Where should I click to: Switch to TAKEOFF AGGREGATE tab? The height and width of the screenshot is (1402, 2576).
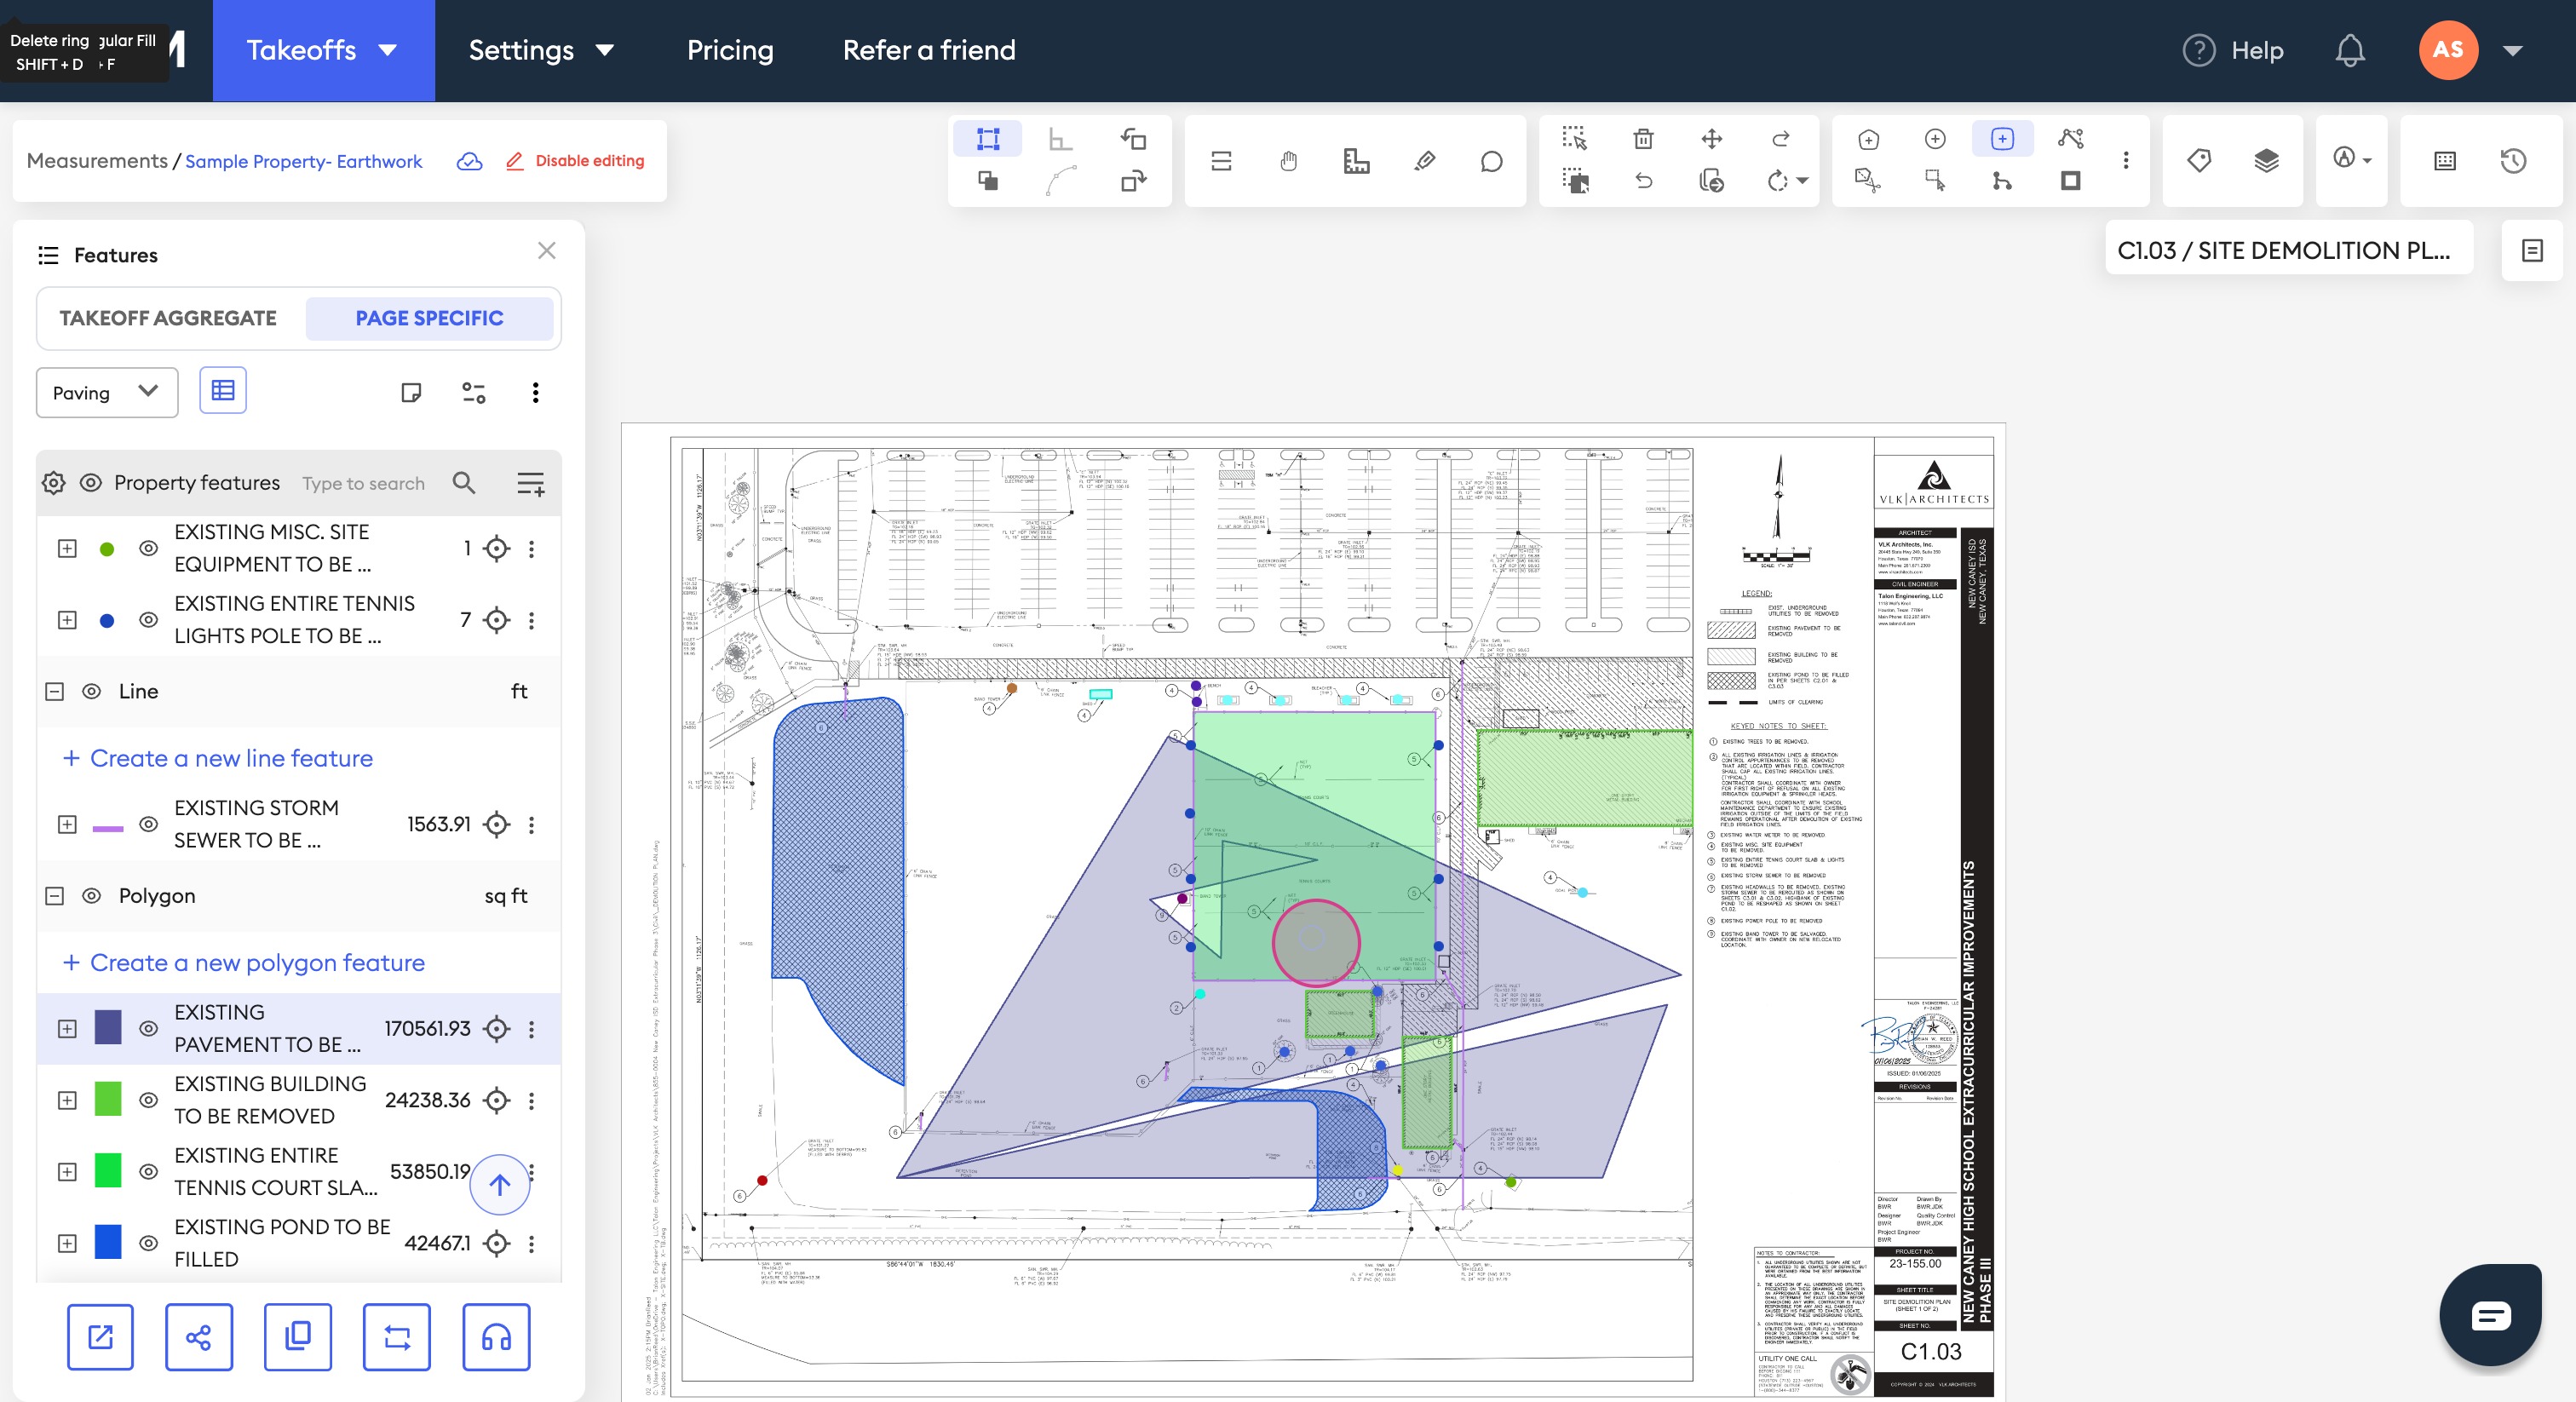pos(168,318)
